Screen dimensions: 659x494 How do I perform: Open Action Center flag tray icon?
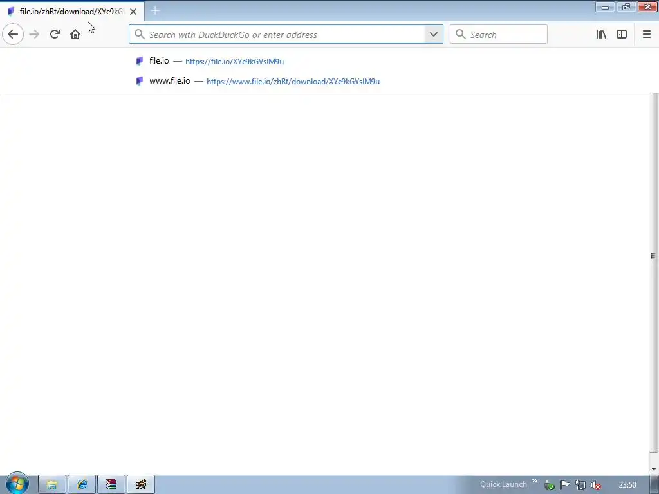pyautogui.click(x=564, y=485)
